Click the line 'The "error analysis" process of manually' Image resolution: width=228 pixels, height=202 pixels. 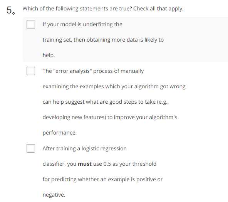pyautogui.click(x=93, y=71)
